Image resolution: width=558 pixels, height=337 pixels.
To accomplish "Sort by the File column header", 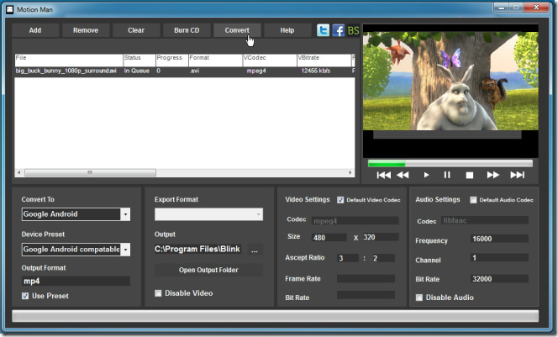I will coord(69,61).
